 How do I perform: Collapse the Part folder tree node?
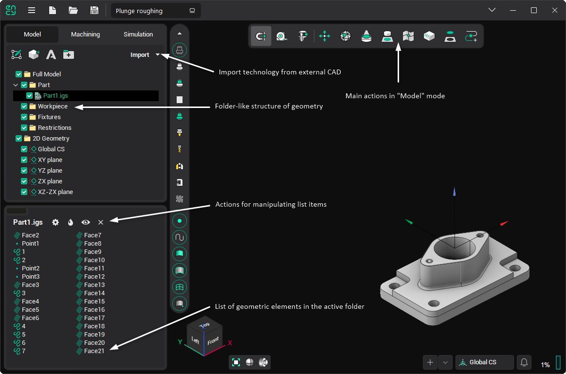(x=16, y=85)
